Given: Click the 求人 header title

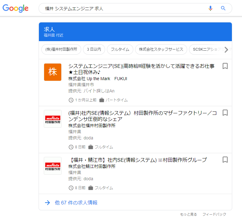Looking at the screenshot, I should point(49,29).
